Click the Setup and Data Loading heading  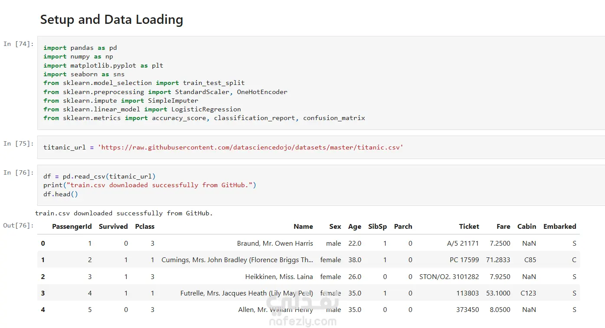(111, 19)
